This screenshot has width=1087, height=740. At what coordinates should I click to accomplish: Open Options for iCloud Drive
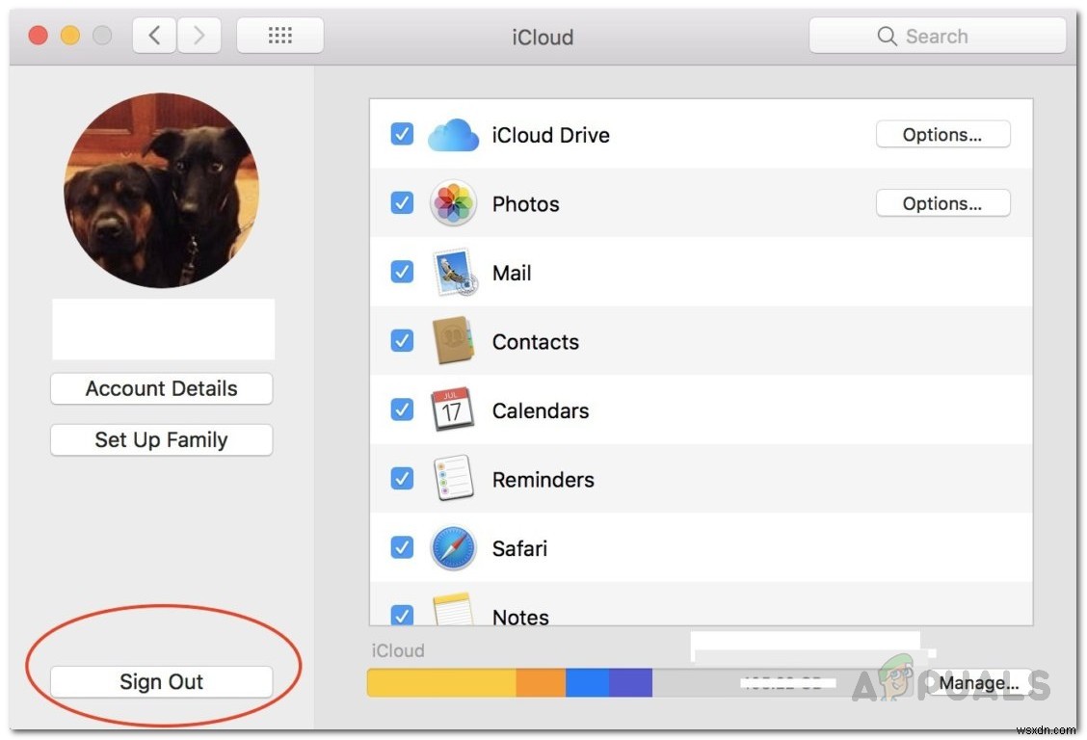942,134
